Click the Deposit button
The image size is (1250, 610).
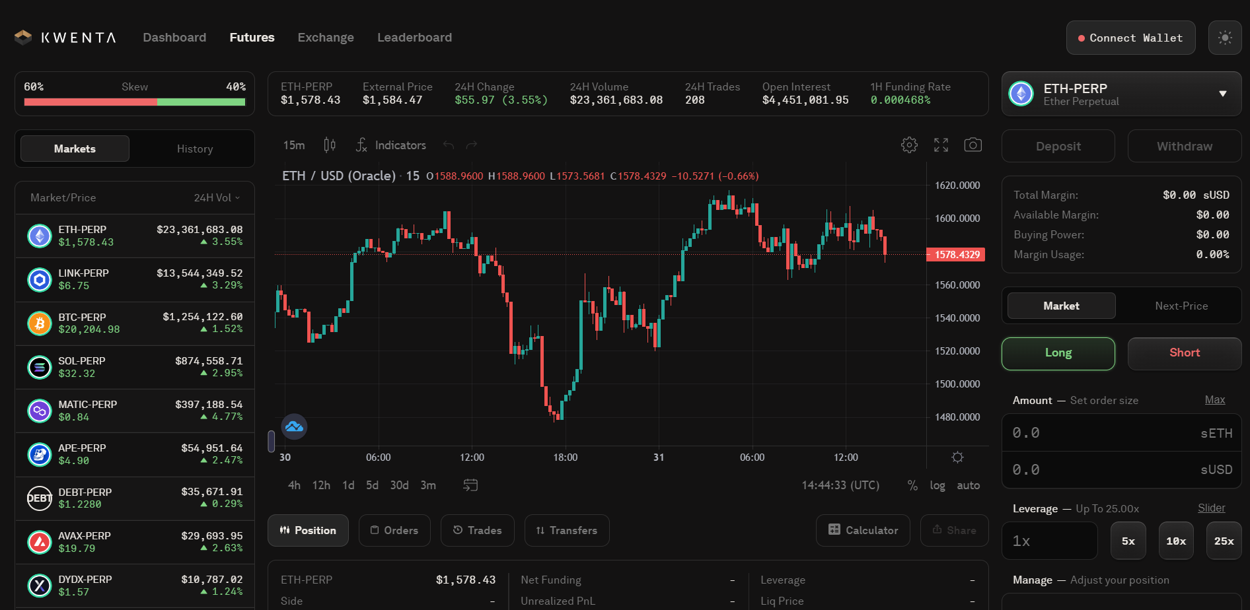pos(1058,146)
